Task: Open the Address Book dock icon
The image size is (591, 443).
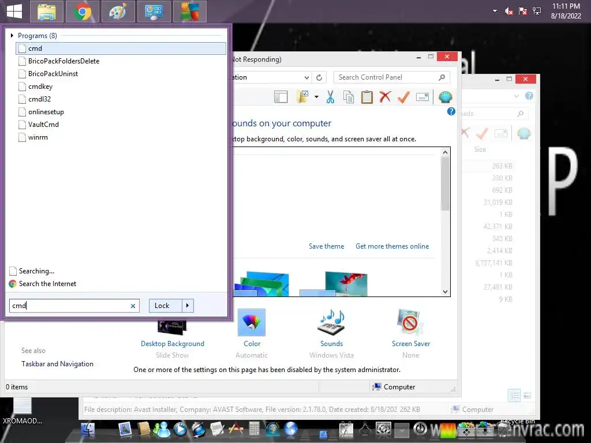Action: point(144,429)
